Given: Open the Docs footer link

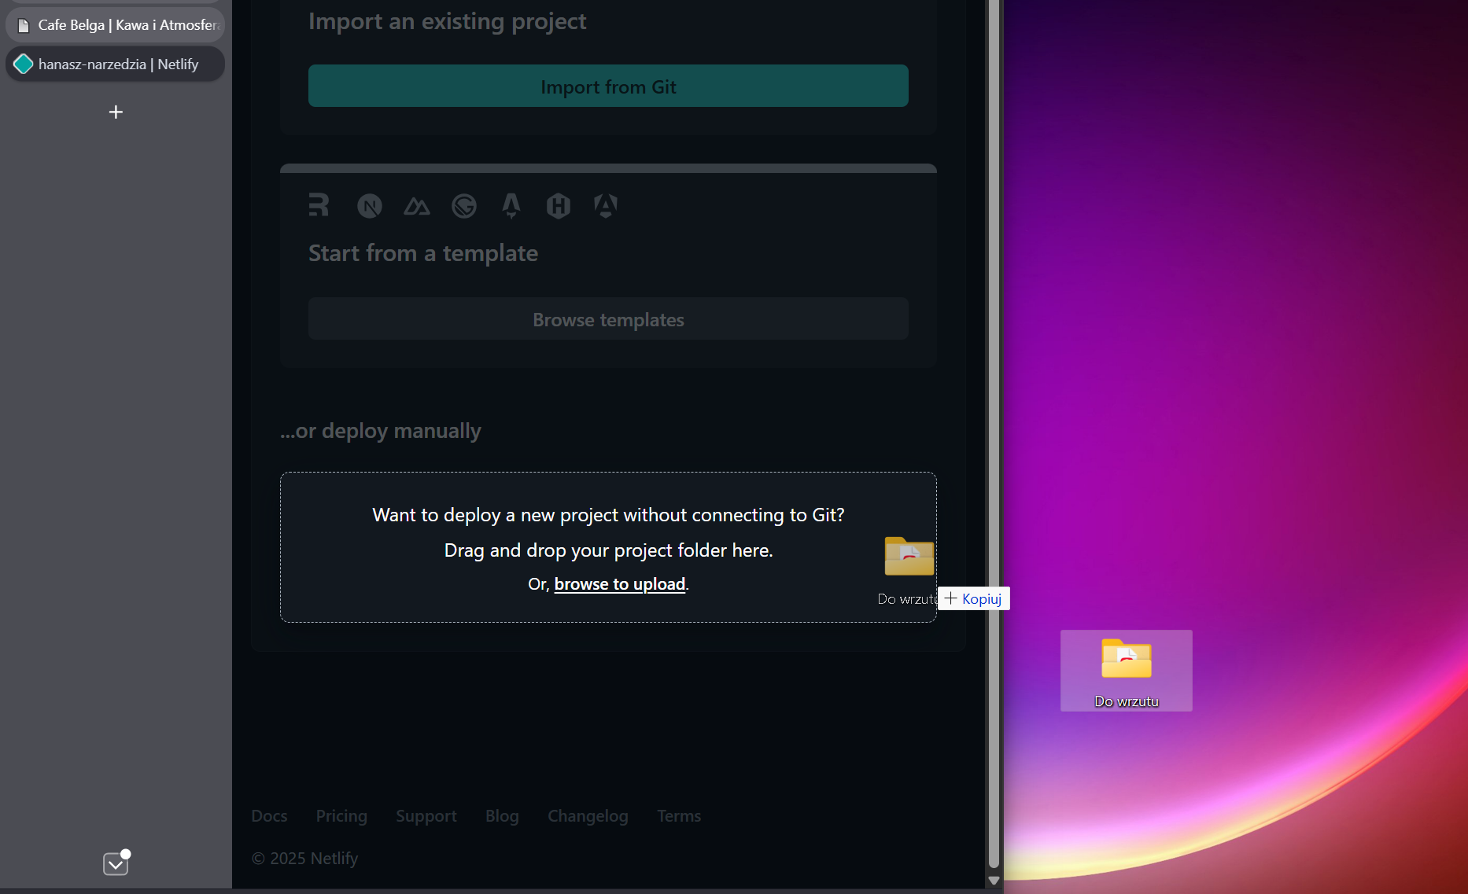Looking at the screenshot, I should tap(269, 816).
